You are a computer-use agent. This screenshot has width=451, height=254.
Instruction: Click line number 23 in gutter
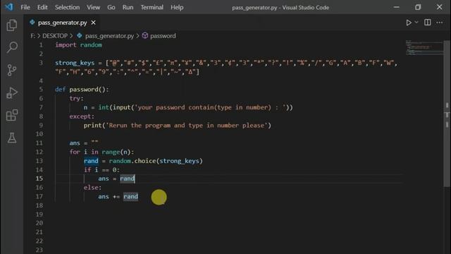39,250
